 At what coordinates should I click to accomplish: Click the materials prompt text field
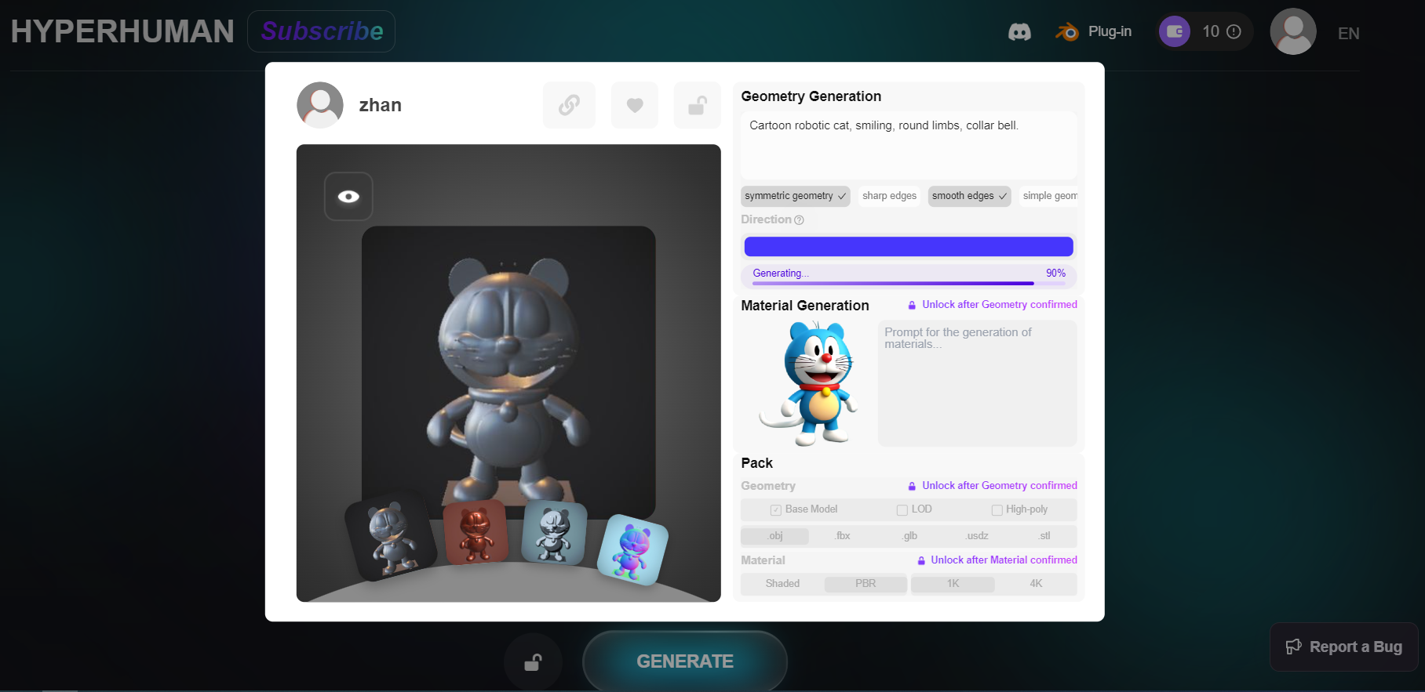(x=977, y=383)
